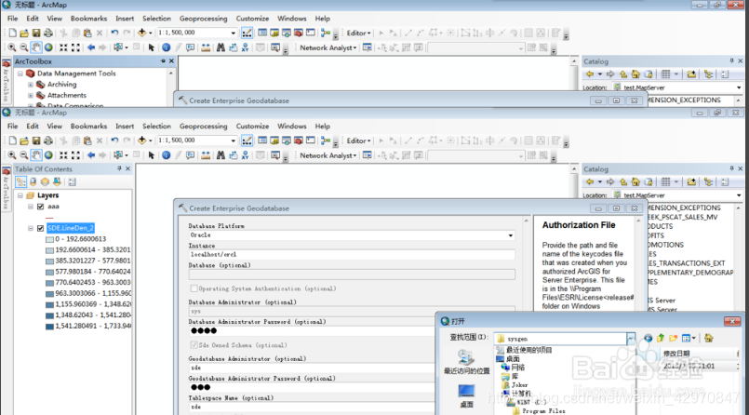Open Selection menu in ArcToolbox window
Viewport: 749px width, 415px height.
click(156, 19)
